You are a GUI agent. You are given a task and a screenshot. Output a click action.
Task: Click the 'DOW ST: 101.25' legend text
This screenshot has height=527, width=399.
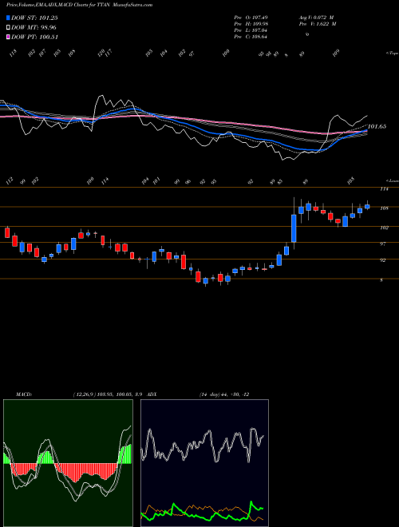coord(34,18)
